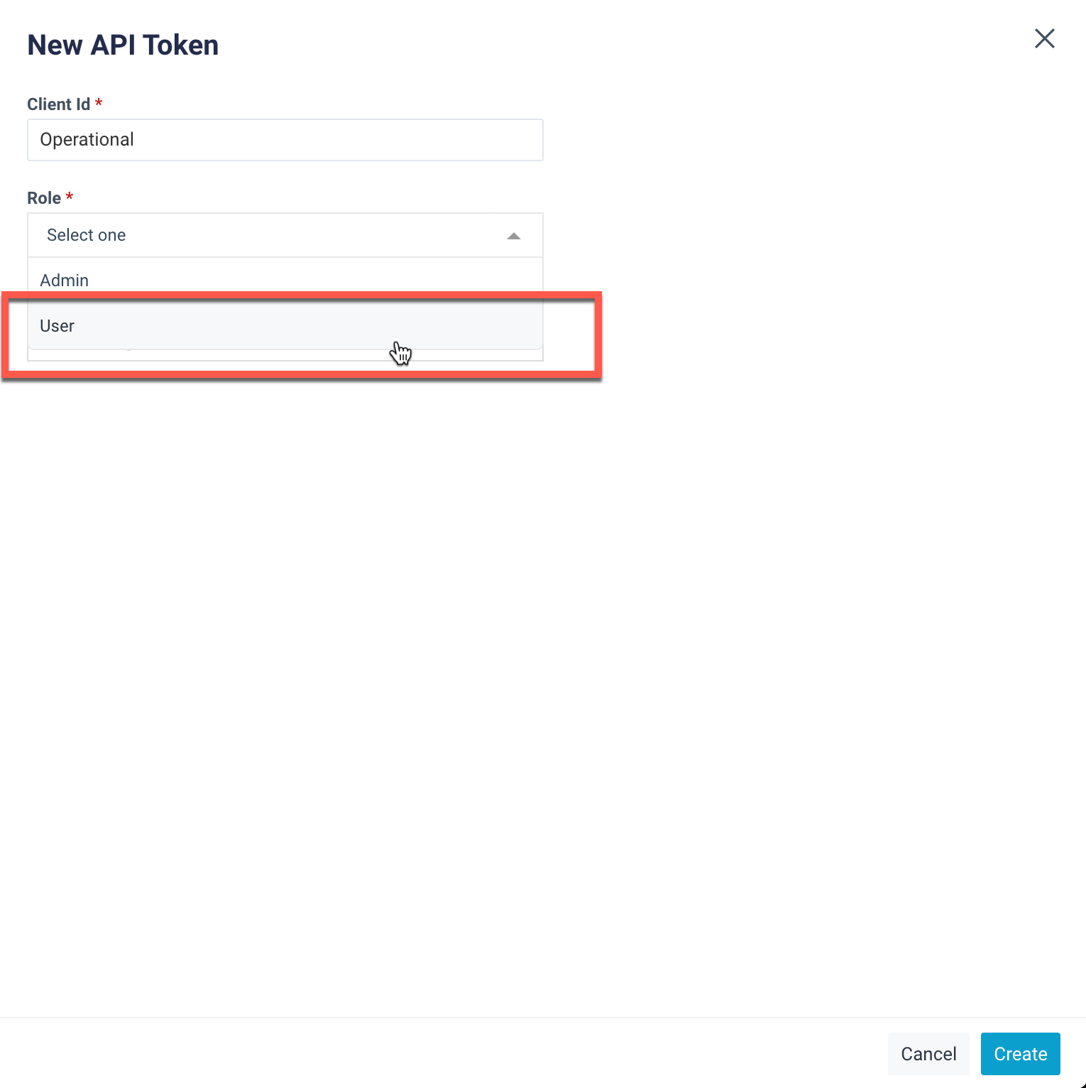Click the 'New API Token' heading
1086x1088 pixels.
(123, 45)
